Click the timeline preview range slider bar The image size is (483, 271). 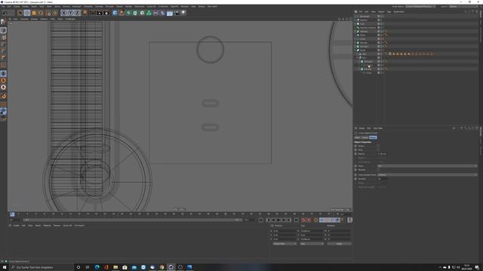pyautogui.click(x=132, y=220)
